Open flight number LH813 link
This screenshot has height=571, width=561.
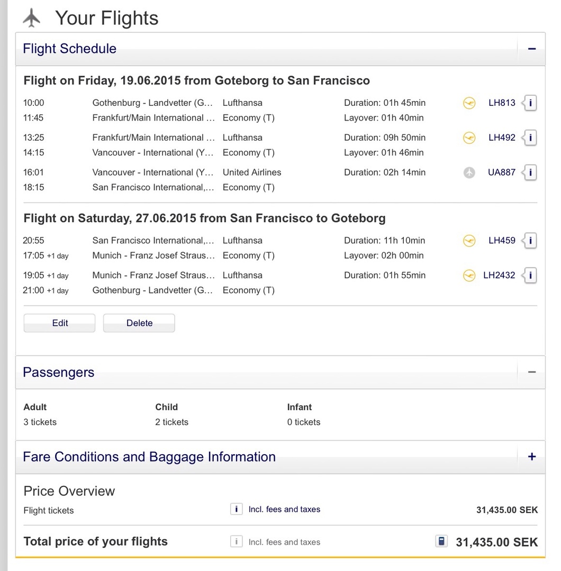coord(501,103)
